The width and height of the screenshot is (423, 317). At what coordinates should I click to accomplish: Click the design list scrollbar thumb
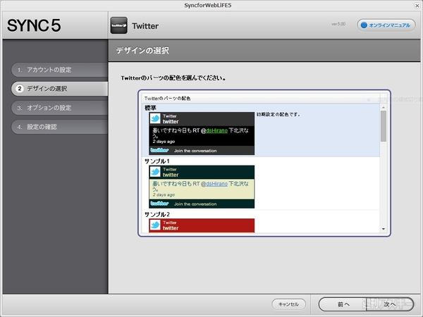pyautogui.click(x=384, y=126)
